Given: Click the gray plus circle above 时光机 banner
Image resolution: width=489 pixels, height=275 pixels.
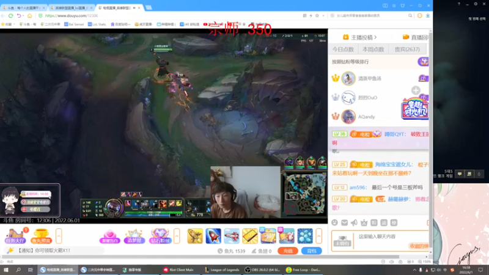Looking at the screenshot, I should (416, 90).
